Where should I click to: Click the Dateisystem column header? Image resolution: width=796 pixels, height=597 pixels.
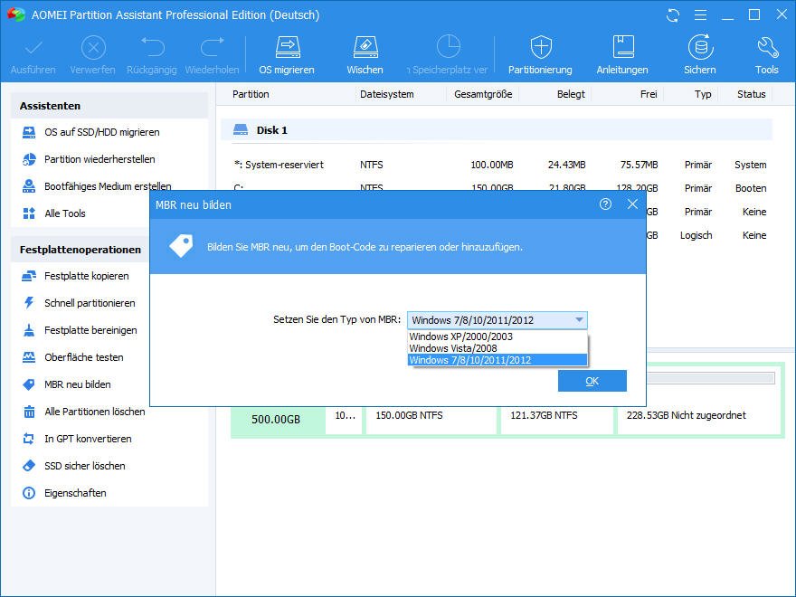click(x=387, y=94)
